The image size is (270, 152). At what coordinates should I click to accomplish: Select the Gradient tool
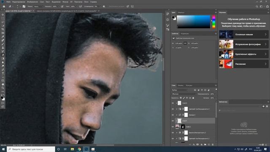pyautogui.click(x=3, y=59)
